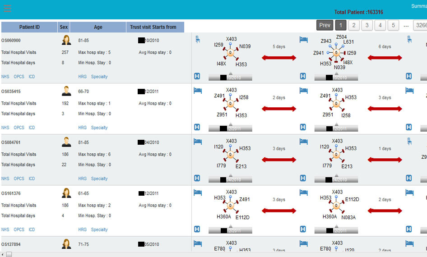
Task: Click horizontal scrollbar left arrow
Action: pyautogui.click(x=2, y=254)
